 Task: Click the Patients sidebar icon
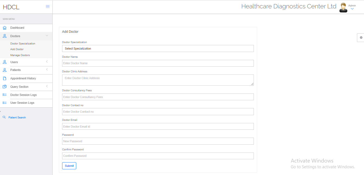4,70
